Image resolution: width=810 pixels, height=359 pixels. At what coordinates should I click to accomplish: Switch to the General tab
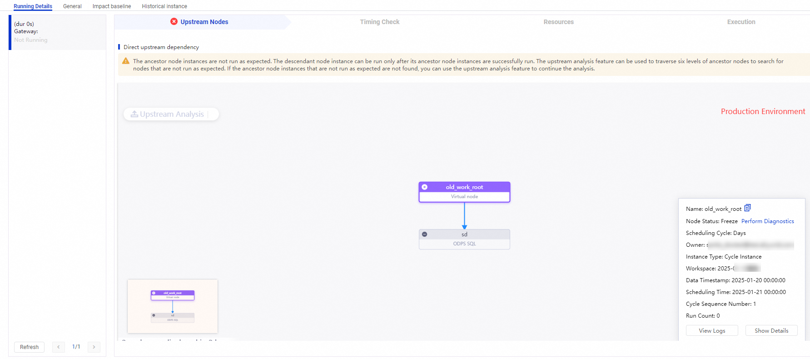click(x=72, y=6)
